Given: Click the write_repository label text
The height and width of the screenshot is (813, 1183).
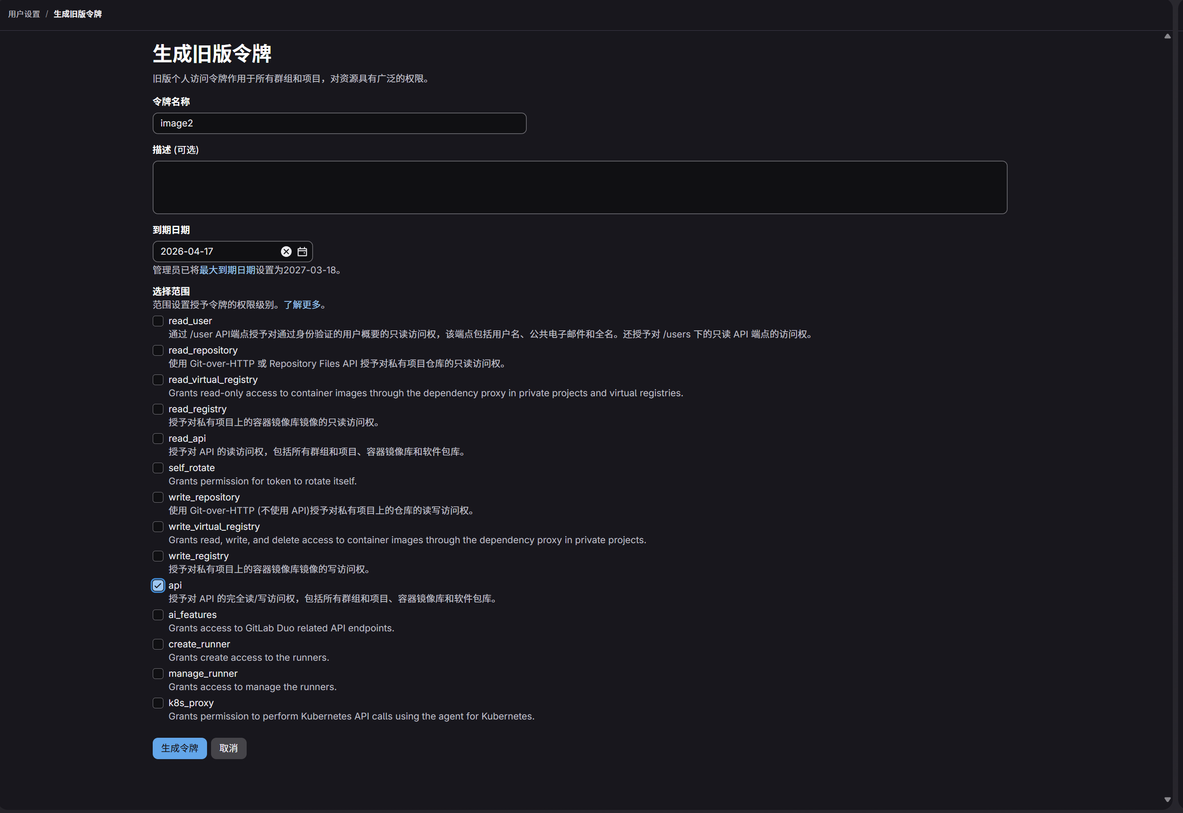Looking at the screenshot, I should point(204,498).
